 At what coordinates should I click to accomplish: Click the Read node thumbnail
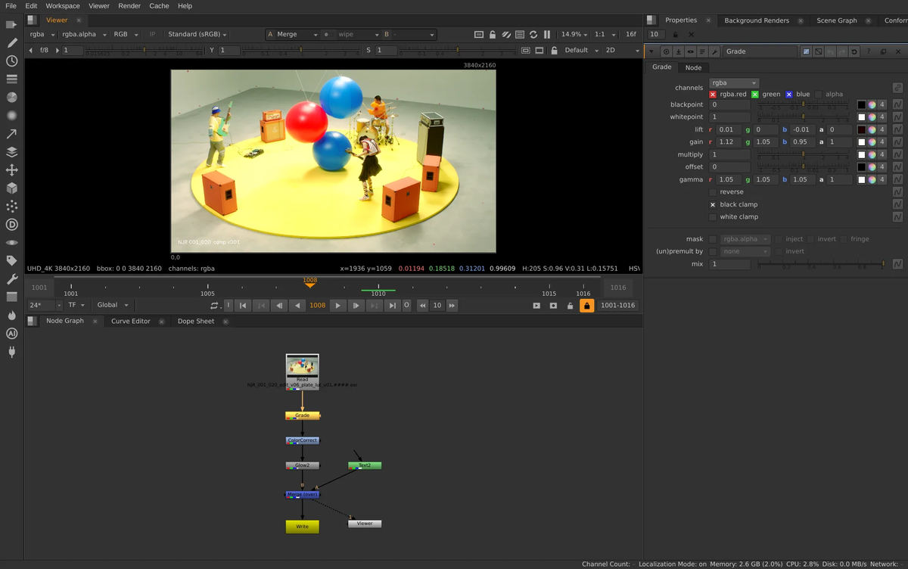tap(302, 366)
